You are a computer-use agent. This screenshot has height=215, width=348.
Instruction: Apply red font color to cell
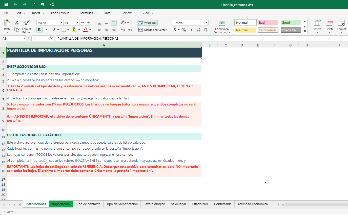[85, 30]
